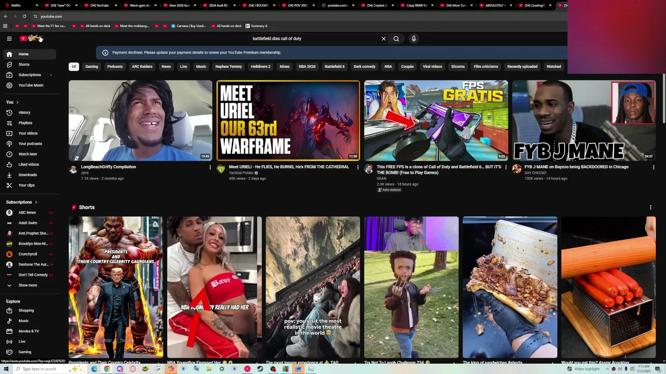This screenshot has width=666, height=374.
Task: Open the Adult Swim subscription channel
Action: click(x=30, y=223)
